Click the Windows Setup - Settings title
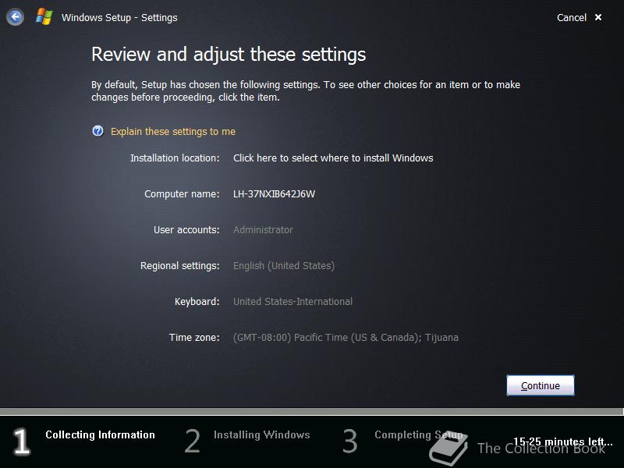 [x=119, y=17]
